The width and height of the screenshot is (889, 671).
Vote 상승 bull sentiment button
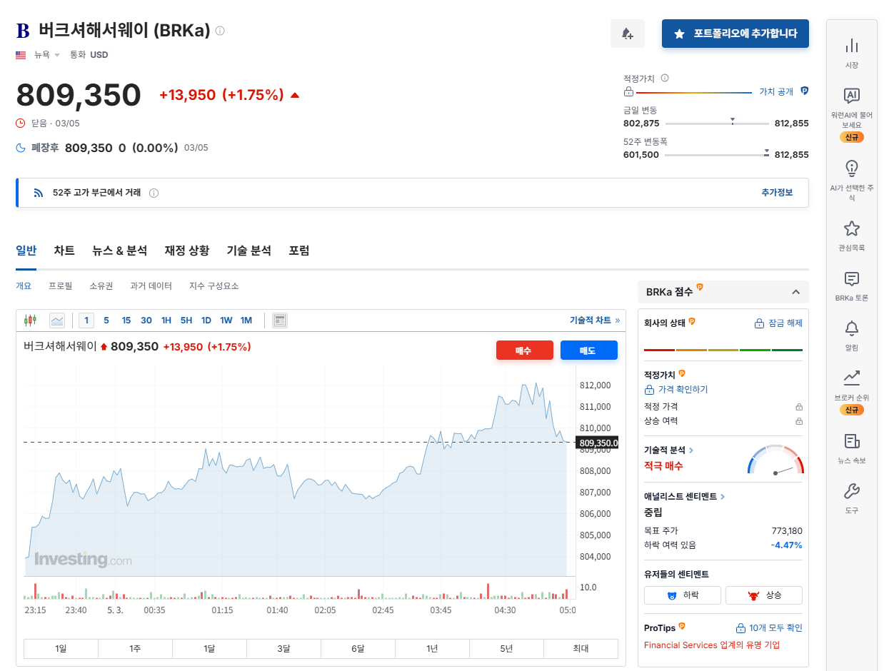764,595
